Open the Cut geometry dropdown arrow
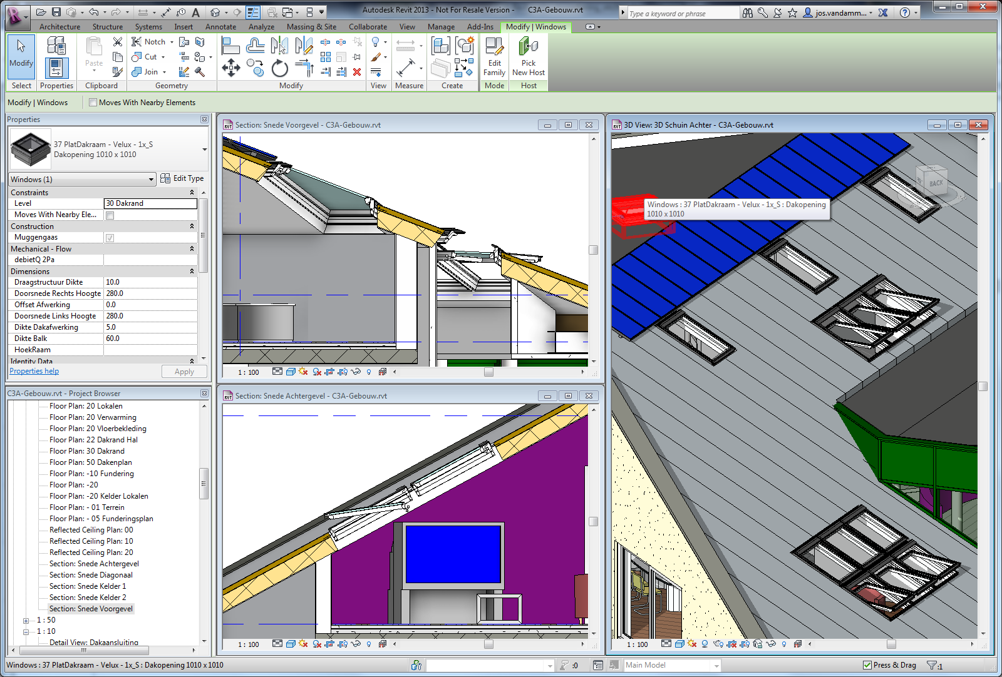This screenshot has height=677, width=1002. pos(163,57)
